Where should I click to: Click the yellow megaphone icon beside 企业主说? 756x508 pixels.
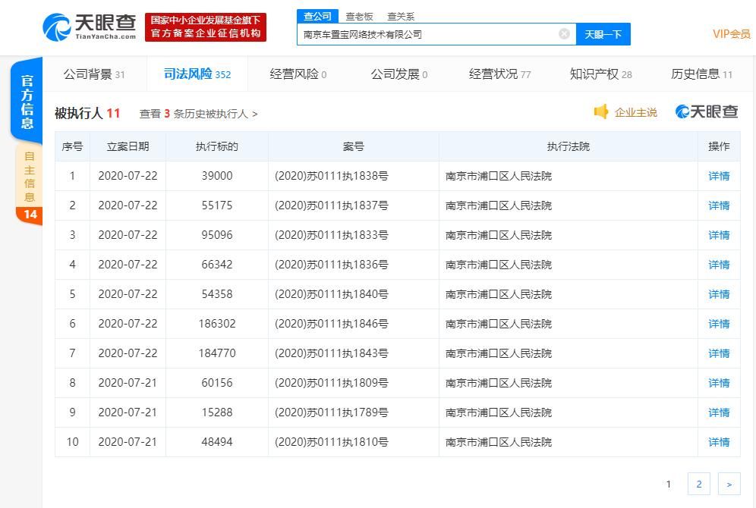[602, 111]
